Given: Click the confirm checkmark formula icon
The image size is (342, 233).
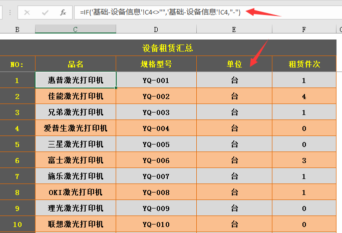Looking at the screenshot, I should click(x=45, y=12).
